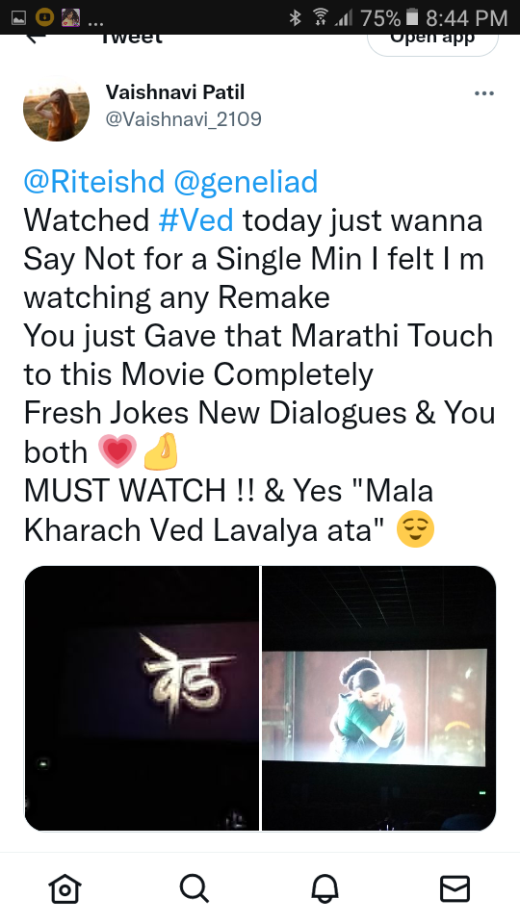520x924 pixels.
Task: Tap the Wi-Fi status icon
Action: click(321, 17)
